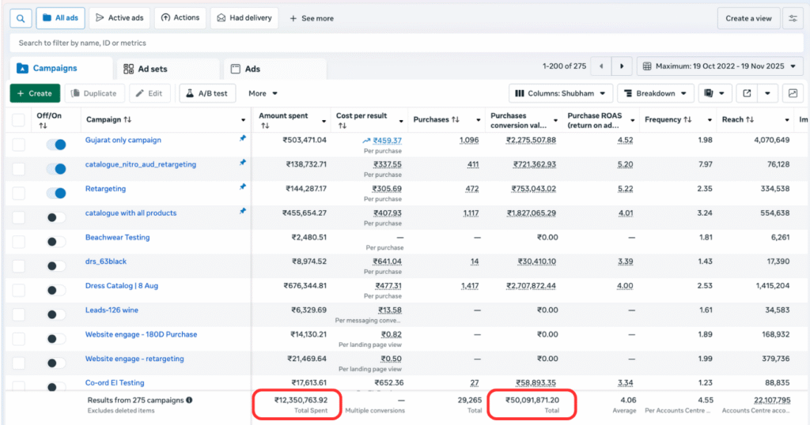The height and width of the screenshot is (425, 810).
Task: Turn off the Retargeting campaign toggle
Action: click(56, 194)
